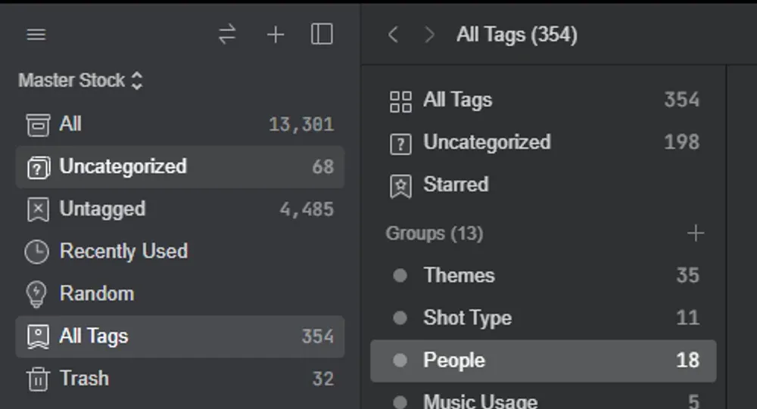Select All Tags in left sidebar

[180, 336]
